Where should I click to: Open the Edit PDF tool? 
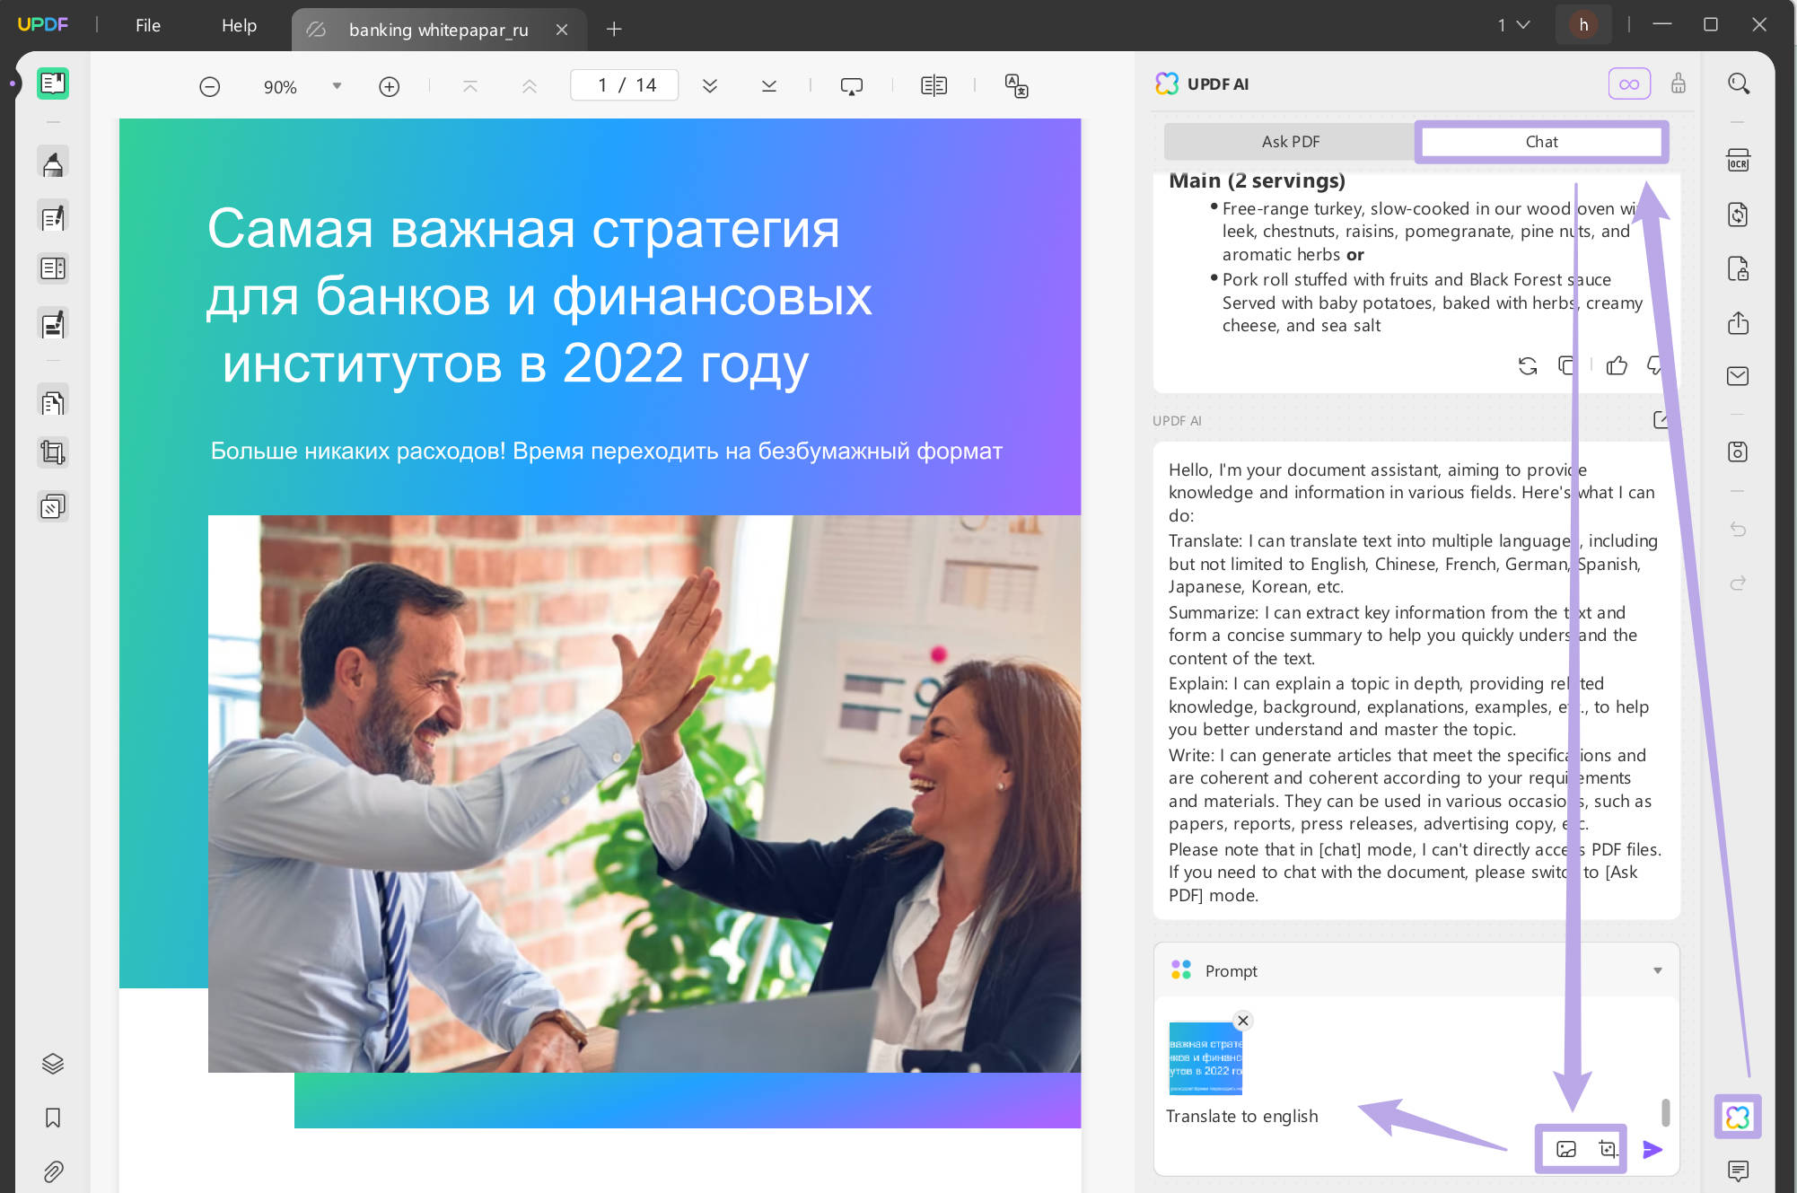pos(53,216)
